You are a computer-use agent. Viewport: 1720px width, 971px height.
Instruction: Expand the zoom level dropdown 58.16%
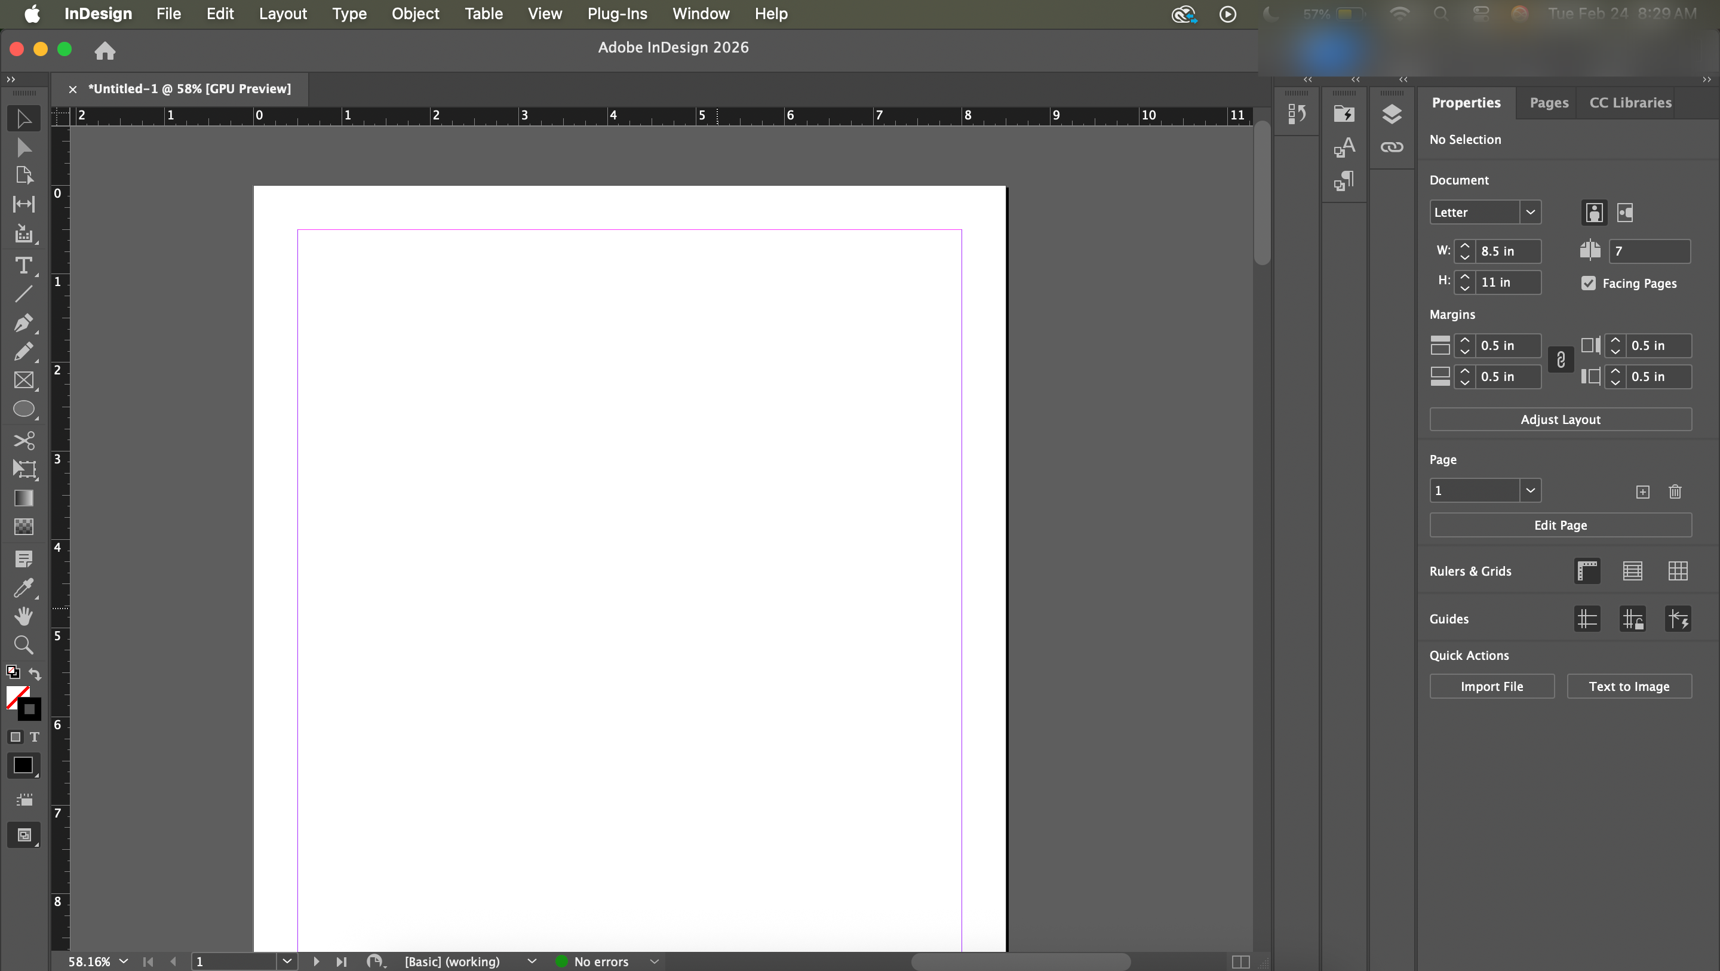pyautogui.click(x=124, y=961)
